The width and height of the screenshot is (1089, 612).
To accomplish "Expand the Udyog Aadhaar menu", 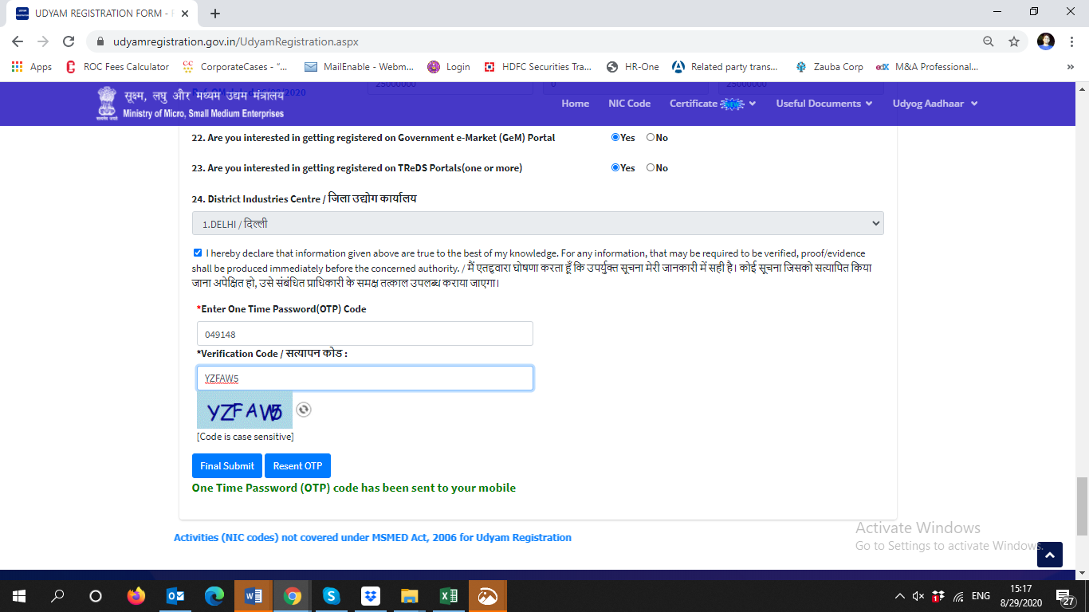I will (934, 104).
